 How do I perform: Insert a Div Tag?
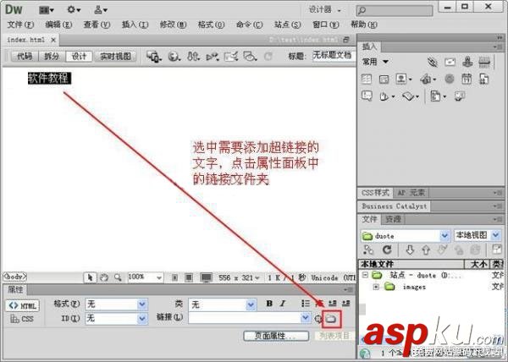[384, 79]
